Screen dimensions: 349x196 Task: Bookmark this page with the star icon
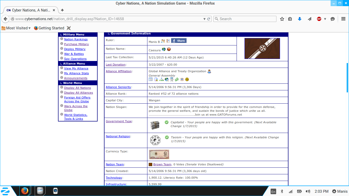282,19
